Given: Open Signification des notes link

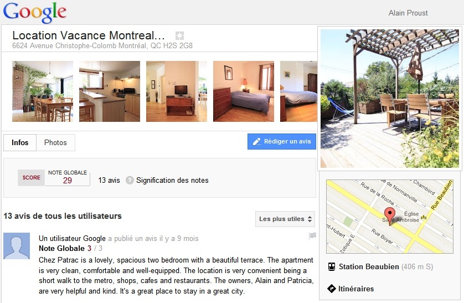Looking at the screenshot, I should [172, 180].
